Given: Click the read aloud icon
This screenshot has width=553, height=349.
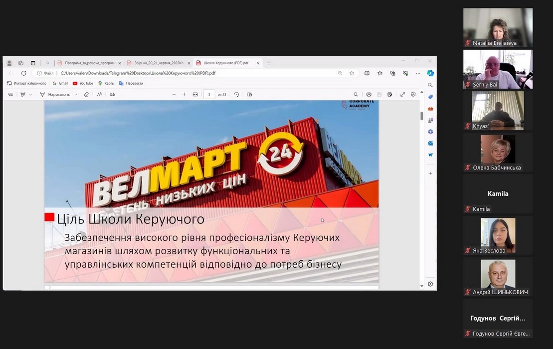Looking at the screenshot, I should (x=99, y=94).
